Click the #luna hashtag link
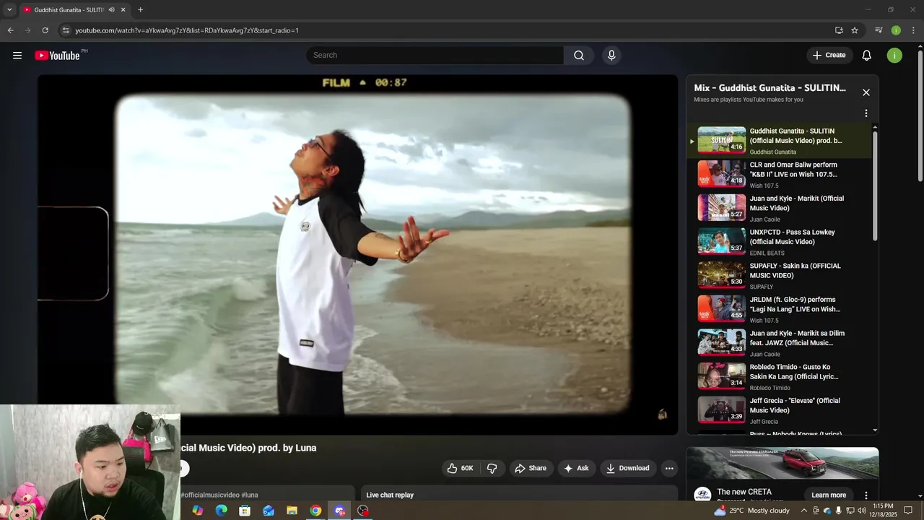Screen dimensions: 924x520 point(250,495)
